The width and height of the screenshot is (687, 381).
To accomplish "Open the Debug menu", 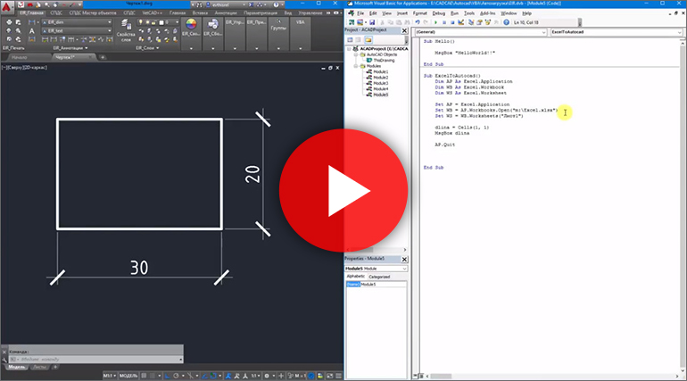I will (x=437, y=14).
